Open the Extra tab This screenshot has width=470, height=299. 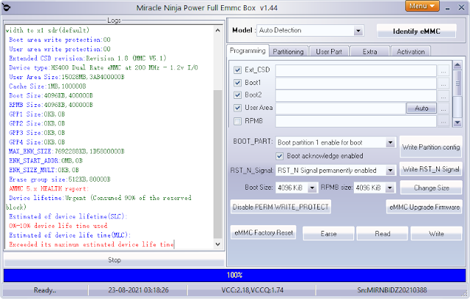coord(370,52)
